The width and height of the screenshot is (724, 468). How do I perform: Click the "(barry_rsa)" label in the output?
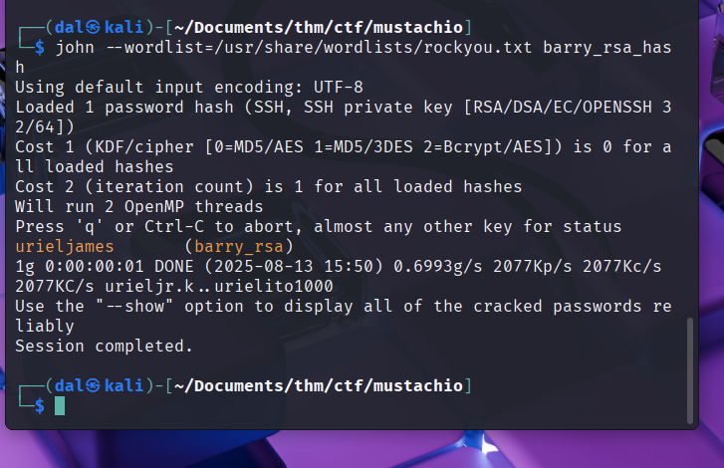pyautogui.click(x=239, y=246)
